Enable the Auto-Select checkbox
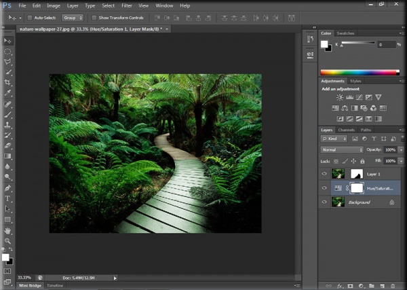This screenshot has height=290, width=407. tap(30, 18)
